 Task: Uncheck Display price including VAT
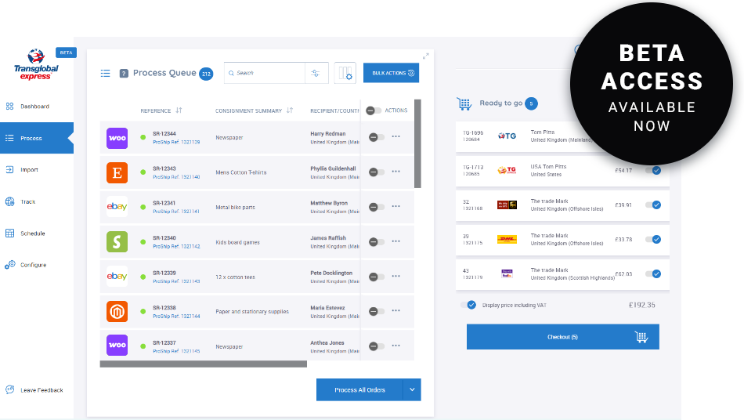(x=471, y=305)
